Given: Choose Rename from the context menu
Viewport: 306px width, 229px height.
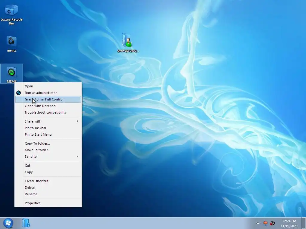Looking at the screenshot, I should pos(48,194).
